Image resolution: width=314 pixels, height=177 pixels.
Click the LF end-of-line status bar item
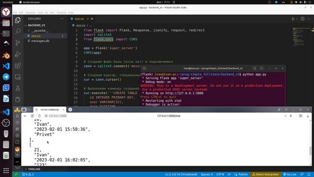coord(229,175)
